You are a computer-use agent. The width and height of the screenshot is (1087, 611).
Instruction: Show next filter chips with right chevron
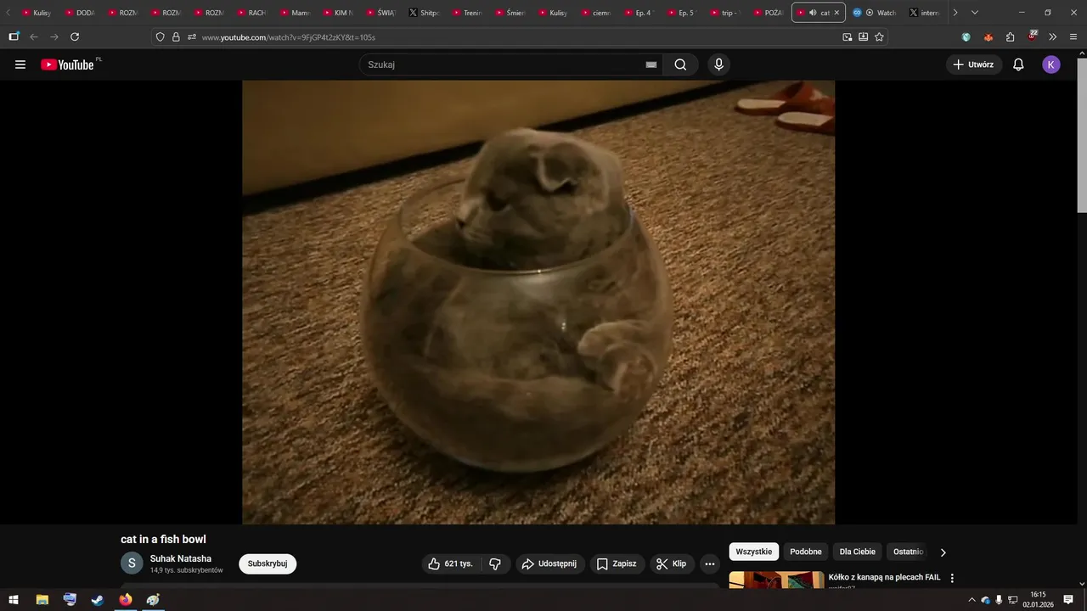click(x=943, y=552)
